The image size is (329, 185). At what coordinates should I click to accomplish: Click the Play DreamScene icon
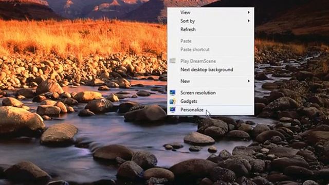click(x=173, y=61)
